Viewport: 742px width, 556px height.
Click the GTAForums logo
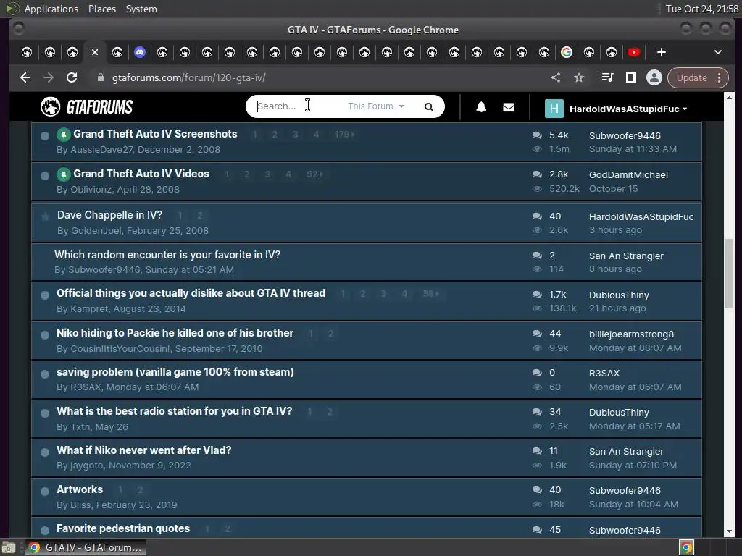click(87, 107)
